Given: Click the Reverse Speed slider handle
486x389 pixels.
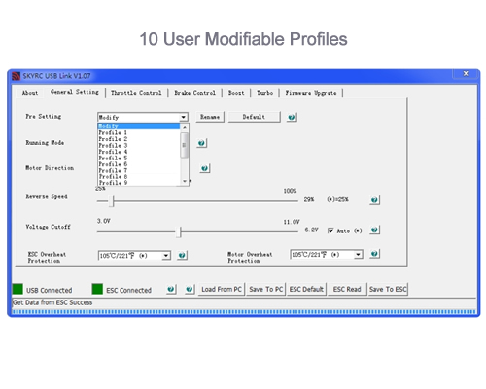Looking at the screenshot, I should point(112,201).
